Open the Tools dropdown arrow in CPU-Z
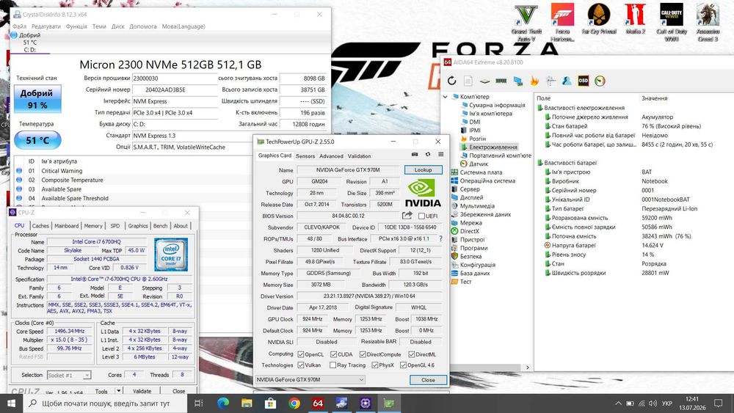This screenshot has height=413, width=734. [119, 390]
